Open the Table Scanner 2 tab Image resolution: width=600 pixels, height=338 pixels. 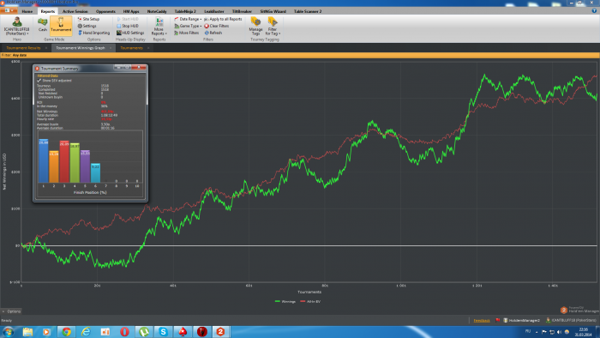coord(308,11)
